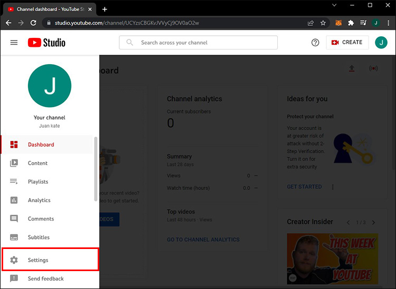
Task: Focus the Search across your channel field
Action: click(x=198, y=42)
